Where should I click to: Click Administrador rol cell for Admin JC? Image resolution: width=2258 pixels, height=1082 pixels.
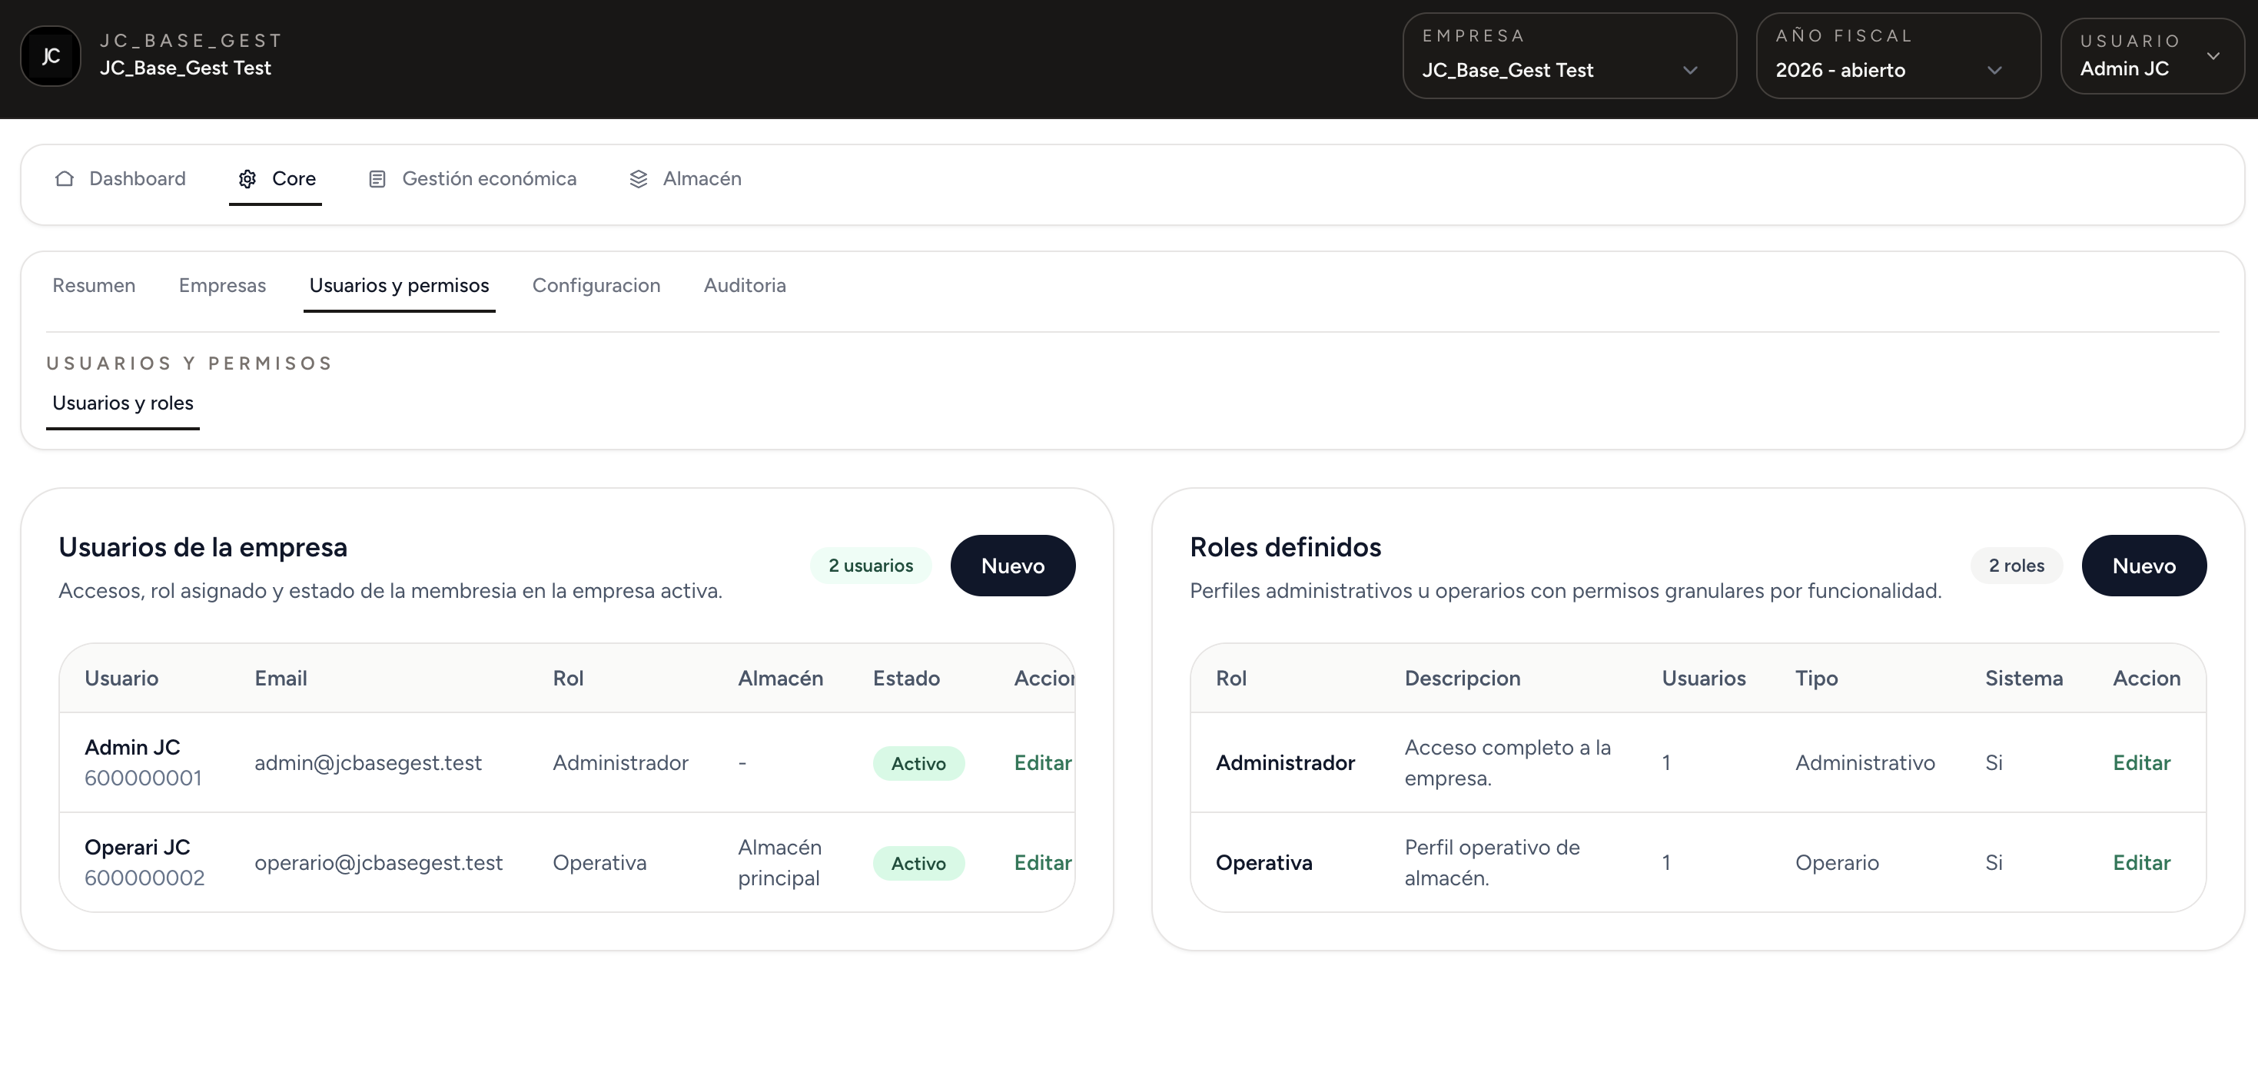[620, 763]
